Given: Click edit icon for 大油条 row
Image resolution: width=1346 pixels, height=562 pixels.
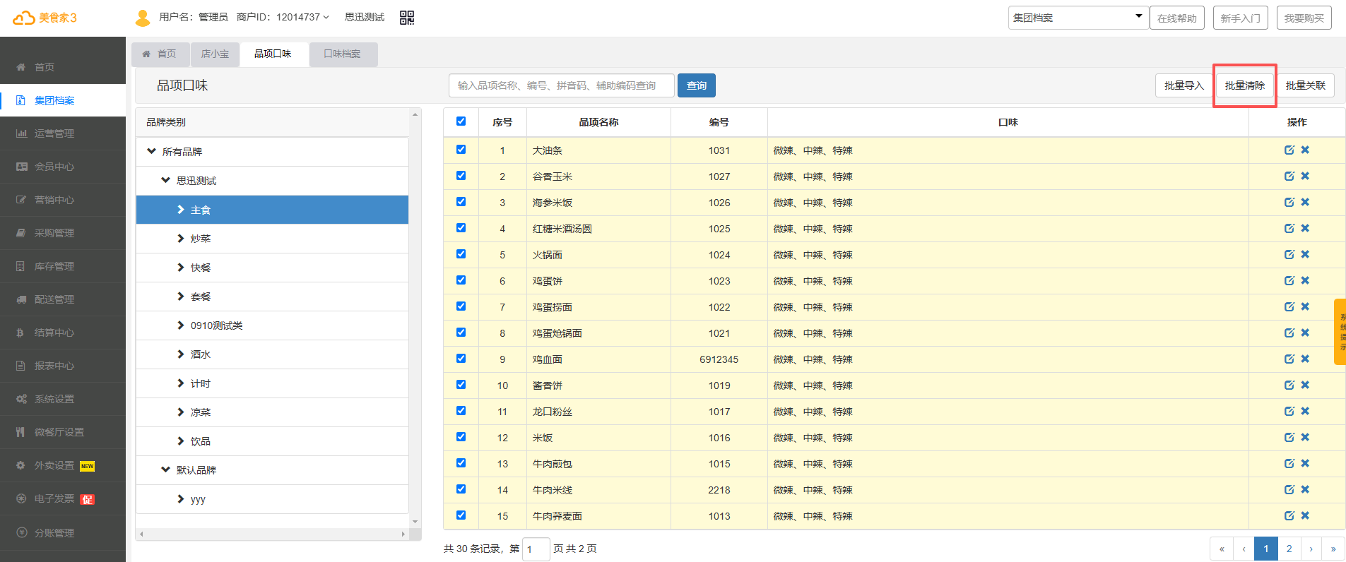Looking at the screenshot, I should [x=1289, y=150].
